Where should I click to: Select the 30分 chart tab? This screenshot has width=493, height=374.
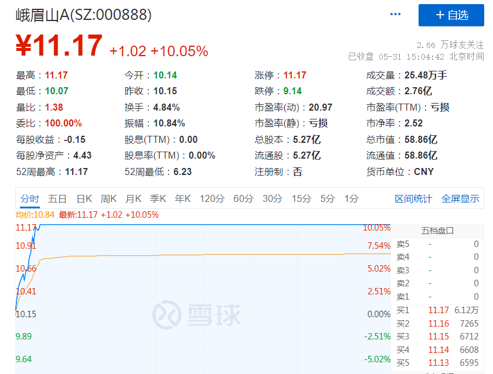[x=273, y=199]
